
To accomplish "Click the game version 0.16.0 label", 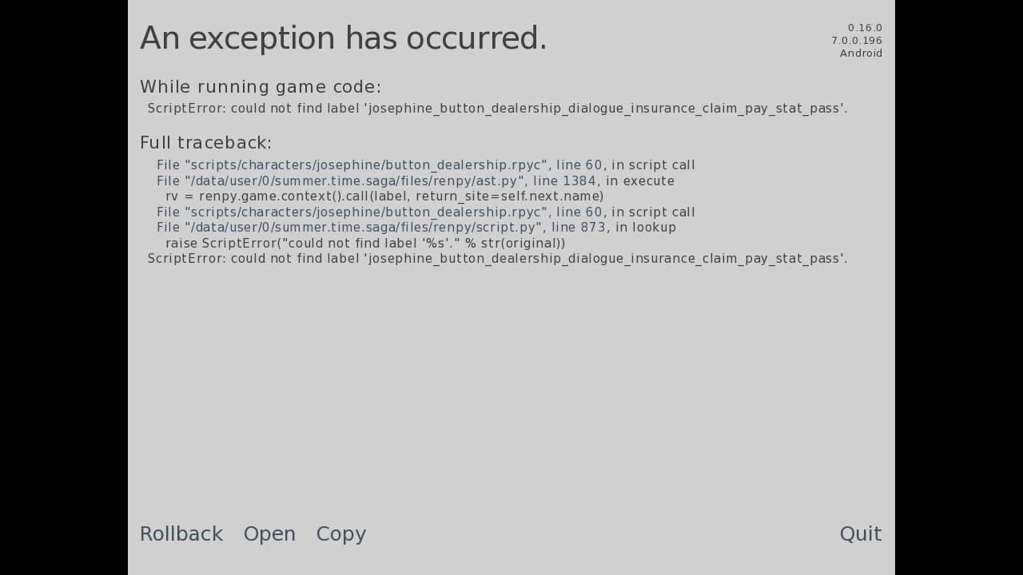I will (x=865, y=28).
